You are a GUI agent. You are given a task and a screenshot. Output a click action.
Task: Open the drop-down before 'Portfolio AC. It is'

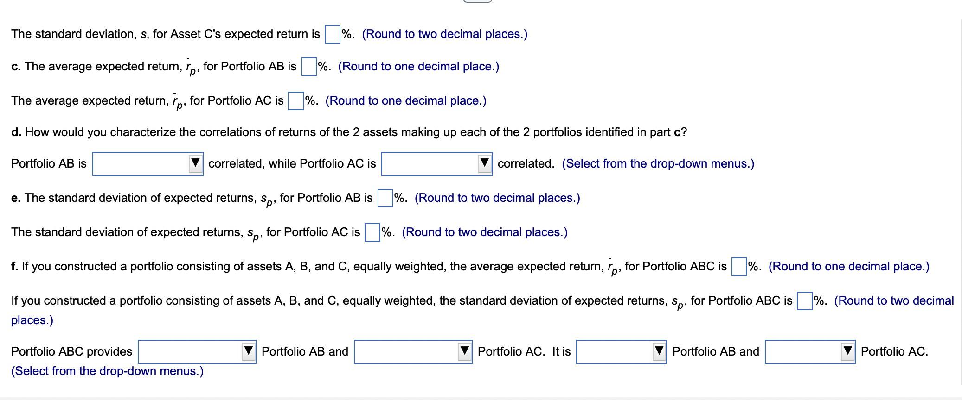click(x=412, y=351)
